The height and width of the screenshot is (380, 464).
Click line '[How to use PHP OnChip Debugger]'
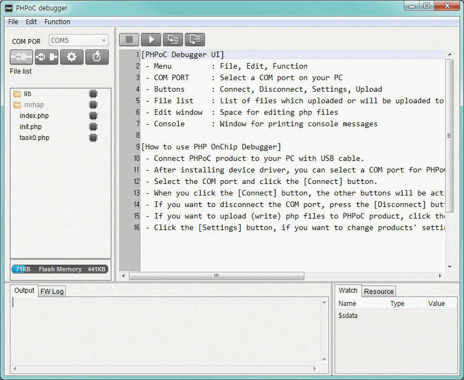click(x=211, y=147)
